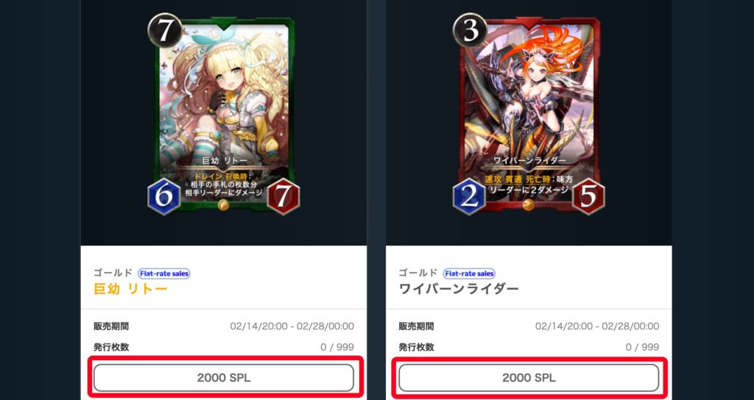Image resolution: width=754 pixels, height=400 pixels.
Task: Open the ワイバーンライダー title text
Action: coord(459,289)
